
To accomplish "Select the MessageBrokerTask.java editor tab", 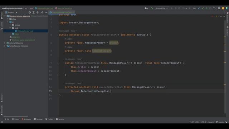I will 62,13.
